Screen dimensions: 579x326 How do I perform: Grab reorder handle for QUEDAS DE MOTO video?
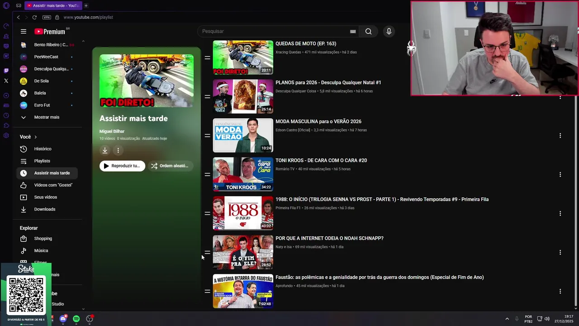(x=207, y=58)
